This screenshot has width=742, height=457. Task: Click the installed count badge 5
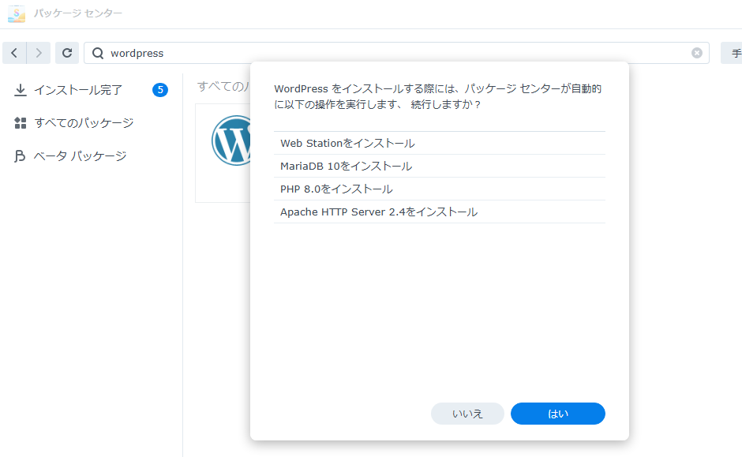coord(160,90)
